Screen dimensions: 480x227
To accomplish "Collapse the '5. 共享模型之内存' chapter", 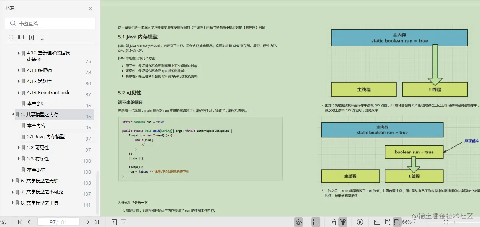I will click(x=13, y=114).
